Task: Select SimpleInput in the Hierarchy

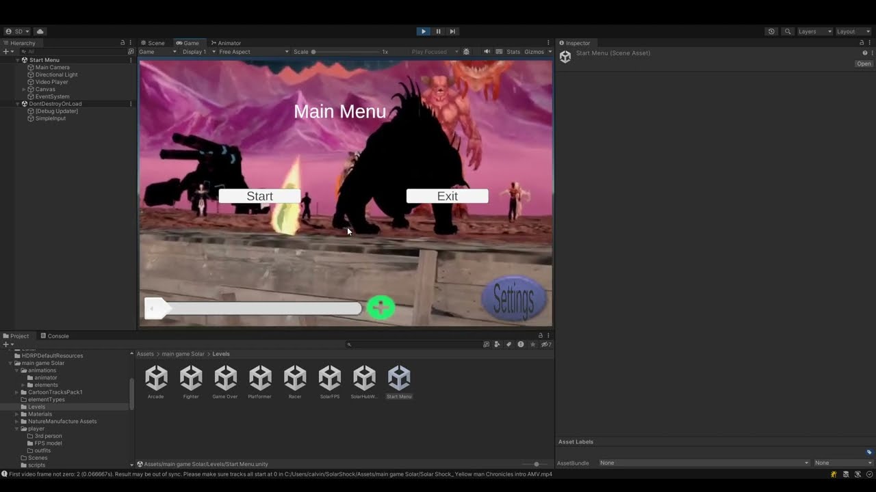Action: coord(50,118)
